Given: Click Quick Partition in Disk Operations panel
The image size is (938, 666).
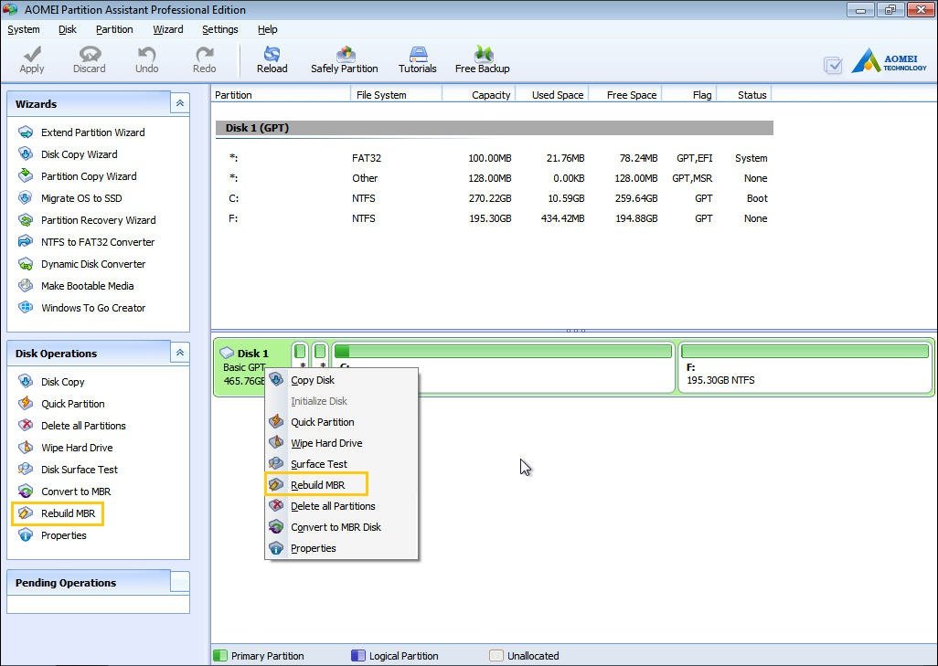Looking at the screenshot, I should pyautogui.click(x=61, y=404).
